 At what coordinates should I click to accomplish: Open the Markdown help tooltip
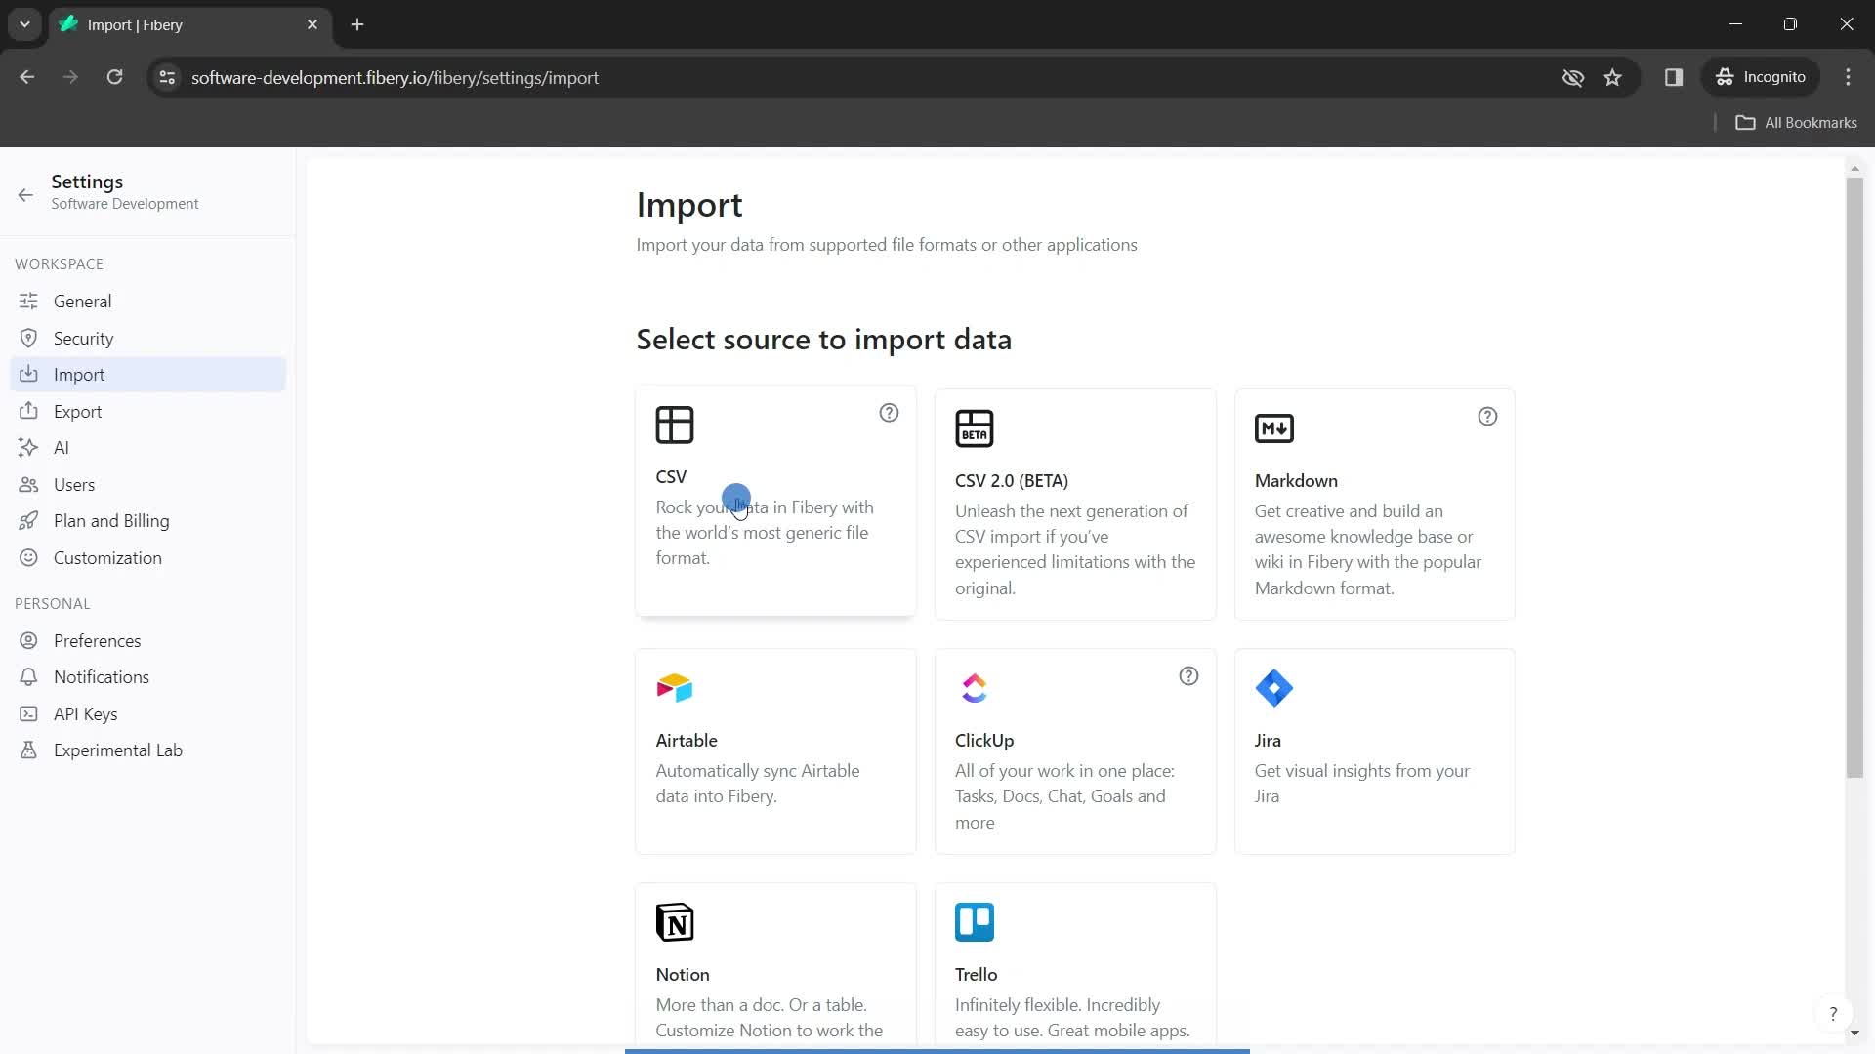pyautogui.click(x=1487, y=416)
